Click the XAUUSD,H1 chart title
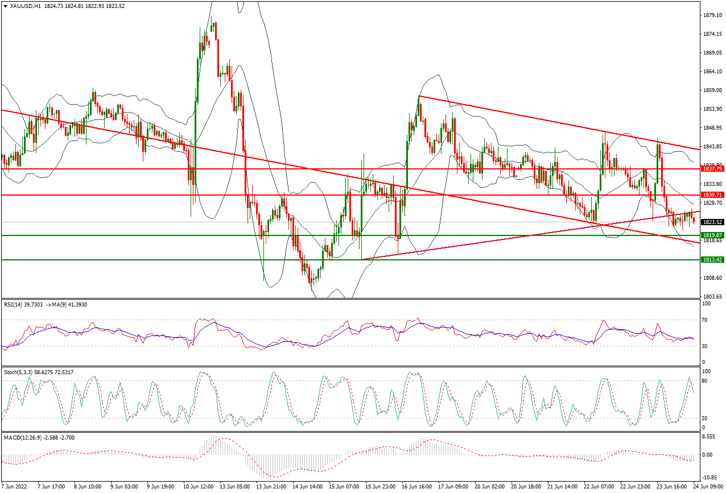The width and height of the screenshot is (726, 493). pyautogui.click(x=25, y=6)
